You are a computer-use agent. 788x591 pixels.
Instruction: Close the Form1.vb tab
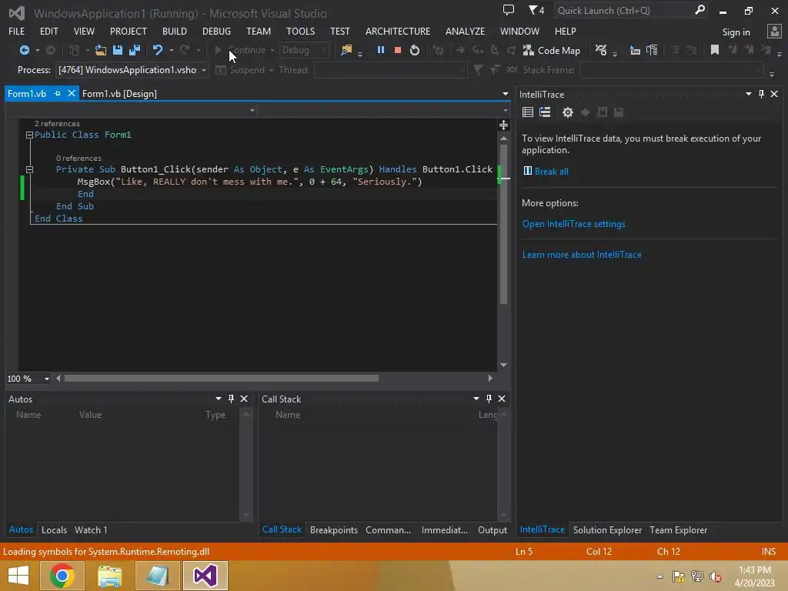[x=72, y=93]
